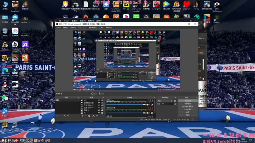
Task: Open Counter-Strike Global Offensive desktop icon
Action: pos(116,6)
